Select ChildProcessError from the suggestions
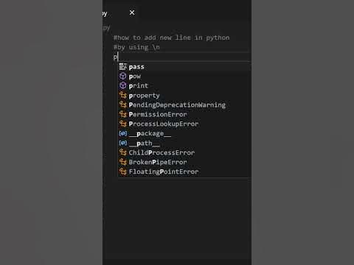The width and height of the screenshot is (354, 265). coord(184,152)
